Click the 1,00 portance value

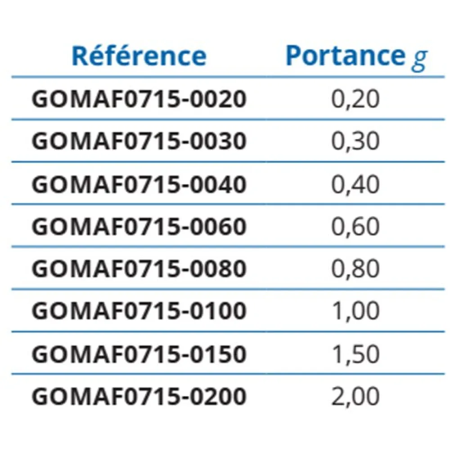(355, 311)
